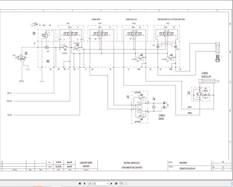The width and height of the screenshot is (233, 187).
Task: Click the component number 75 label
Action: tap(189, 93)
